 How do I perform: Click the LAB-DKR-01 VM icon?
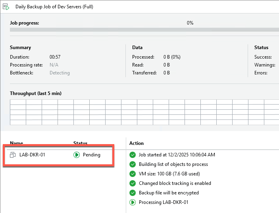12,155
